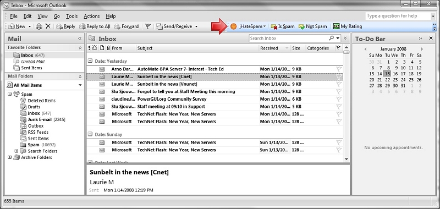Collapse the Mail navigation pane
440x209 pixels.
coord(80,38)
